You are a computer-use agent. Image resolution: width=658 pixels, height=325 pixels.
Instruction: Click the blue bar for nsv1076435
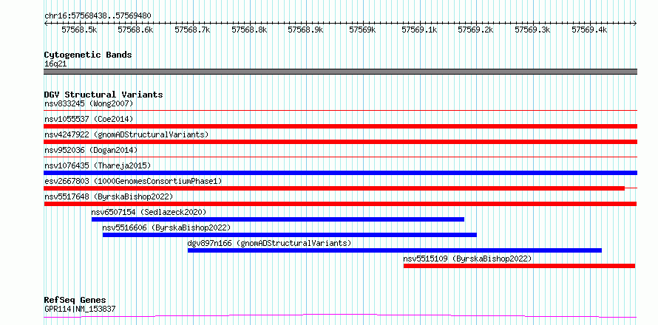(x=340, y=173)
